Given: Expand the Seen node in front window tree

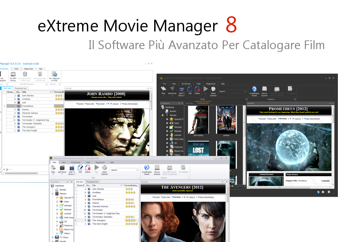Looking at the screenshot, I should 57,202.
